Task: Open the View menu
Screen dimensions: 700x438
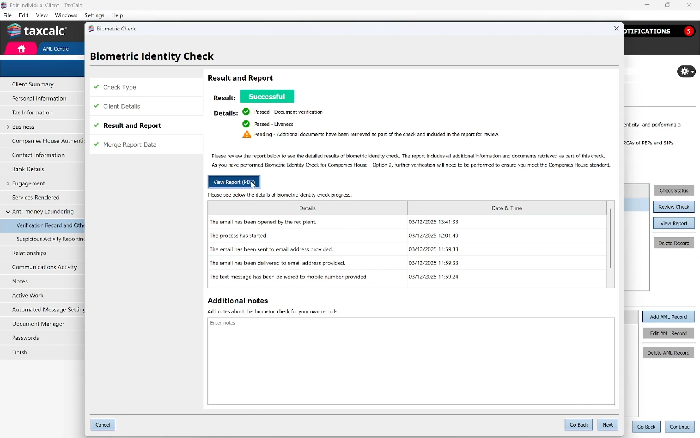Action: coord(42,15)
